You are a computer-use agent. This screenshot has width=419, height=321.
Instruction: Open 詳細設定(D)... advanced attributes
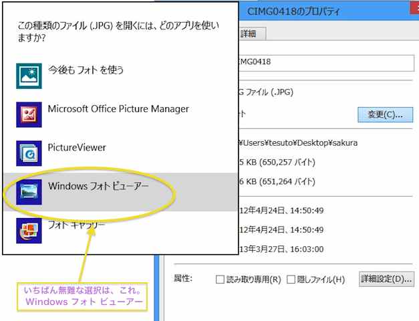[386, 278]
